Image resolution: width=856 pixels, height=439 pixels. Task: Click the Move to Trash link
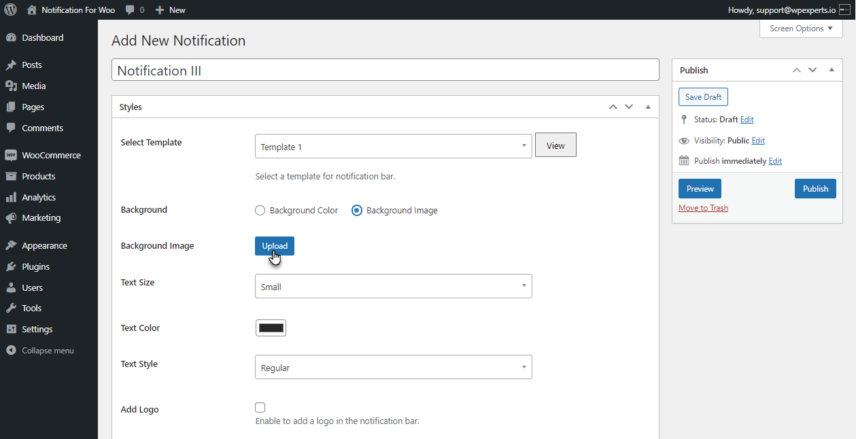click(703, 208)
